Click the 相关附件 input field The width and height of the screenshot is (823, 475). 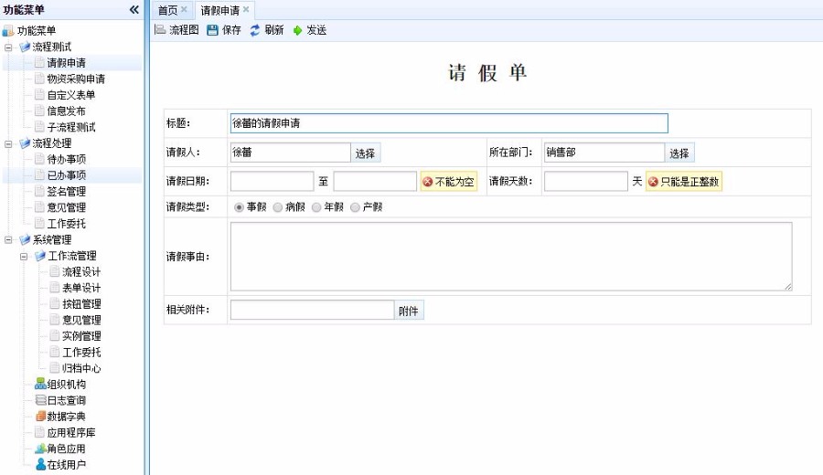[x=312, y=310]
